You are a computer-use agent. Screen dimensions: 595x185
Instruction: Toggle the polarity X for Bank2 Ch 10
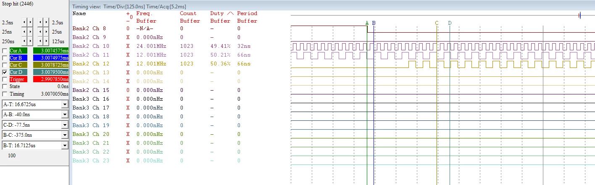(128, 46)
